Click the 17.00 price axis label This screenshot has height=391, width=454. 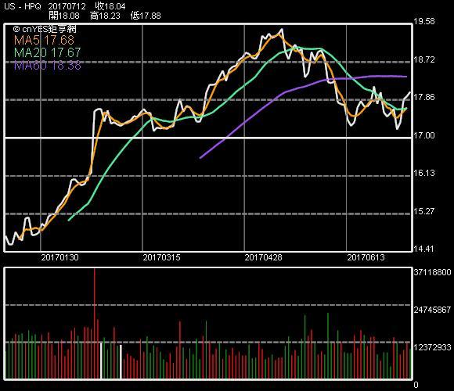coord(424,135)
